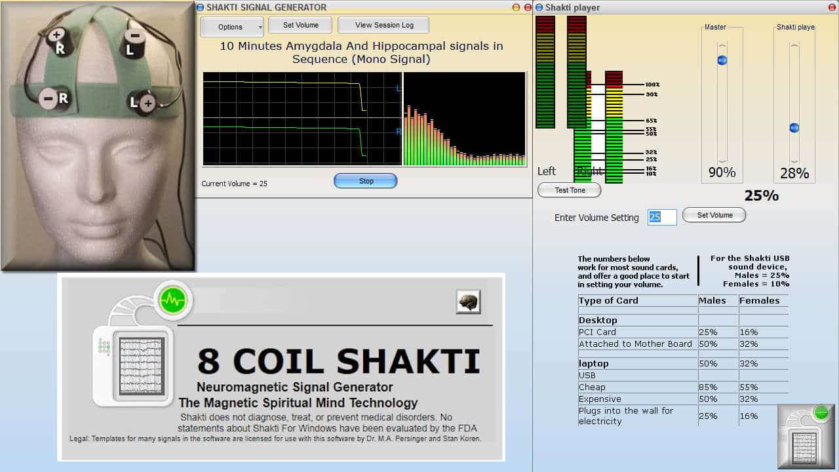Click the 100% mark on the level scale
Screen dimensions: 839x472
point(652,85)
